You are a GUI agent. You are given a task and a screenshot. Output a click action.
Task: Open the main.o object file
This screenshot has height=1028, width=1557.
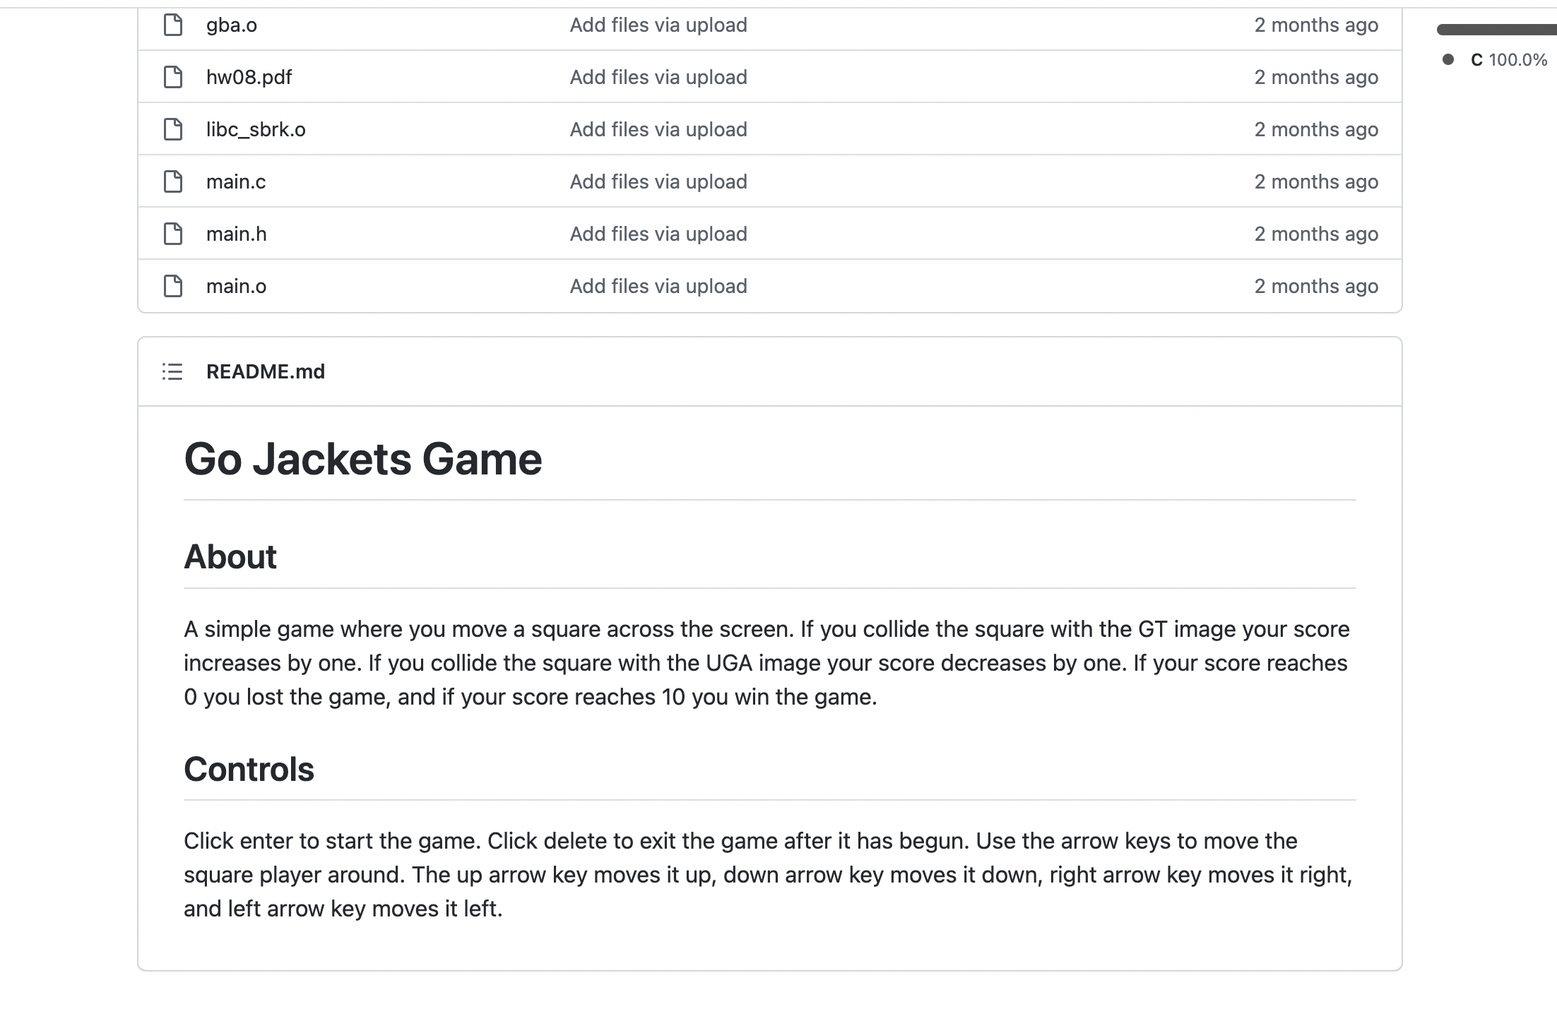click(x=236, y=286)
